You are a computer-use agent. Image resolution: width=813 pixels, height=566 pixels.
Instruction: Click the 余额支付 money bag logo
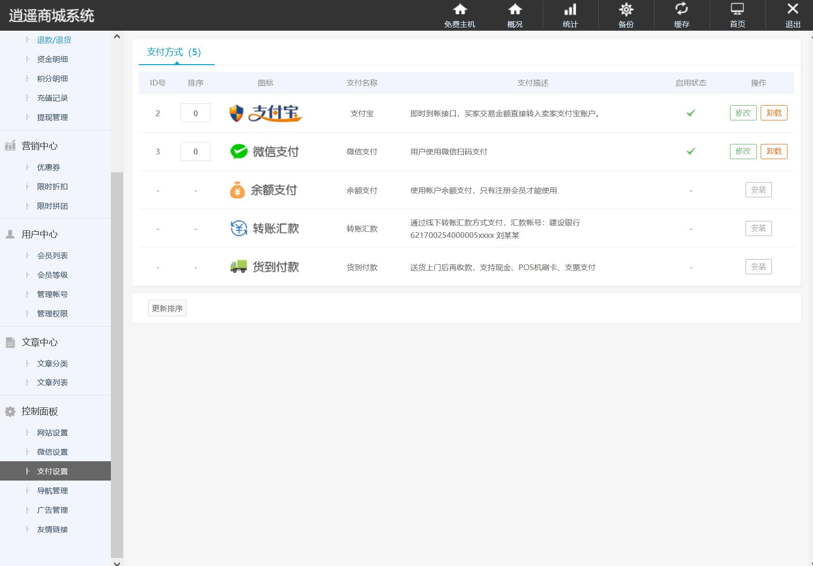pos(263,190)
